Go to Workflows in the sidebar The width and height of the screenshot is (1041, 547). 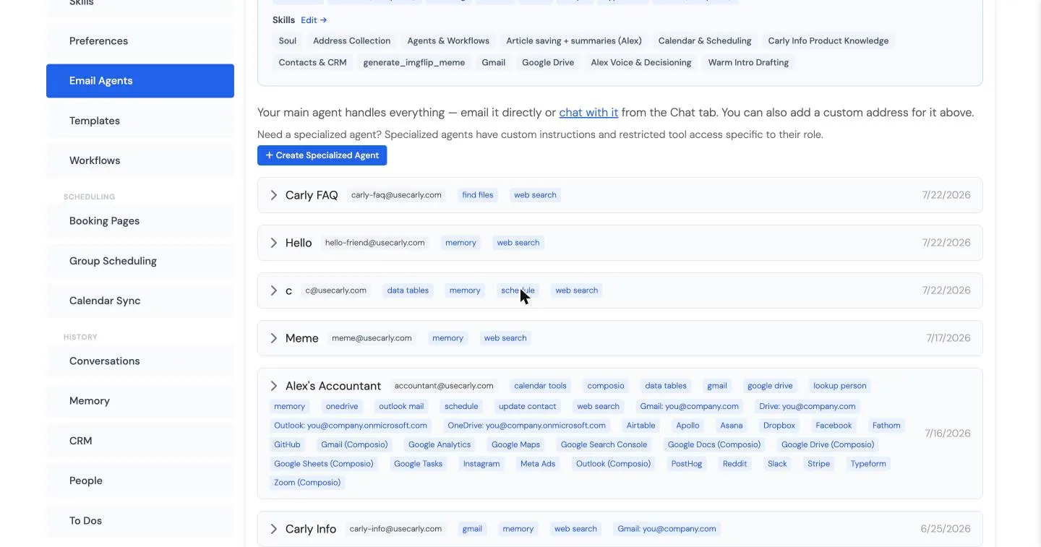(140, 160)
